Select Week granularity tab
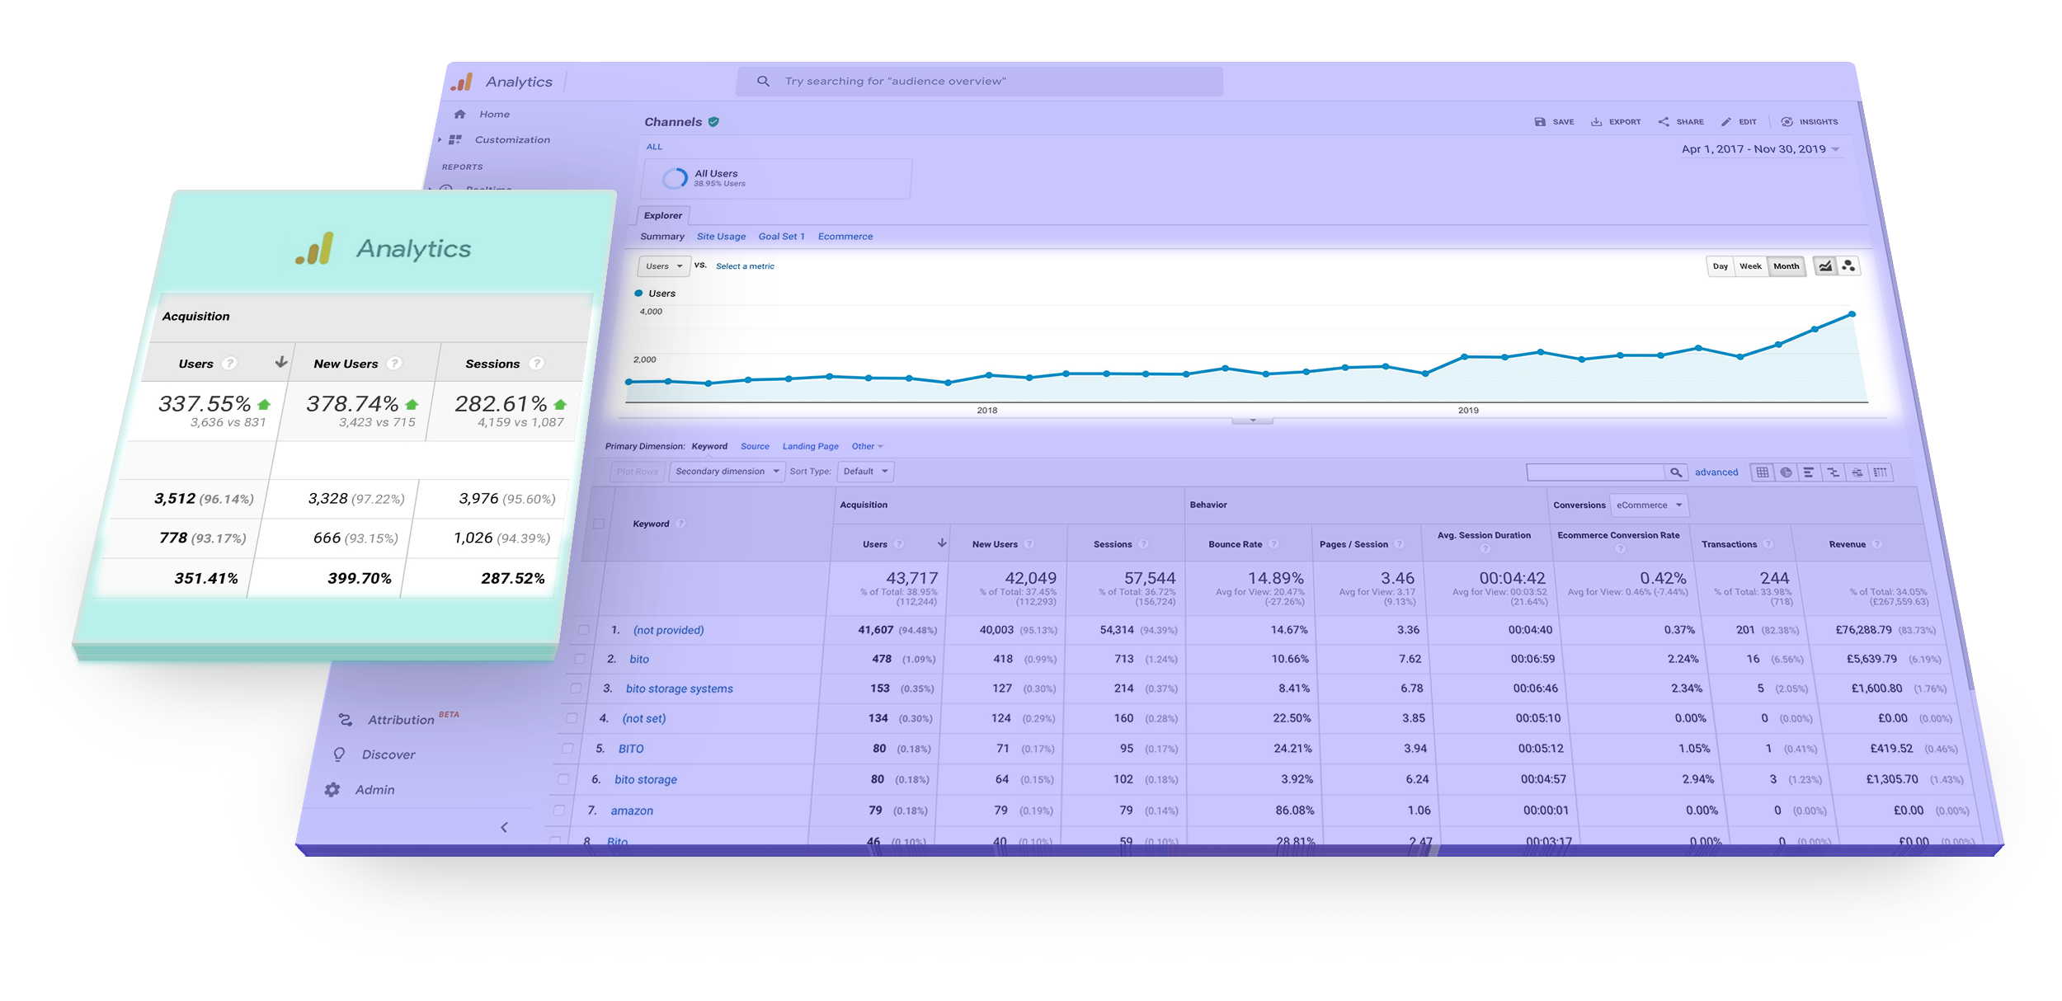 [1750, 266]
